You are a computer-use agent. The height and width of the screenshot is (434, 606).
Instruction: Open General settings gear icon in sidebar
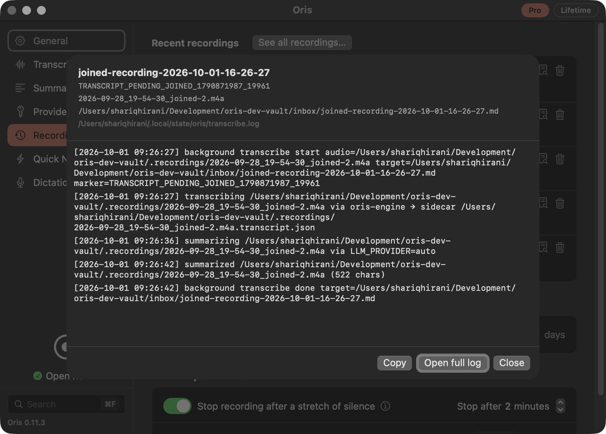click(x=20, y=41)
